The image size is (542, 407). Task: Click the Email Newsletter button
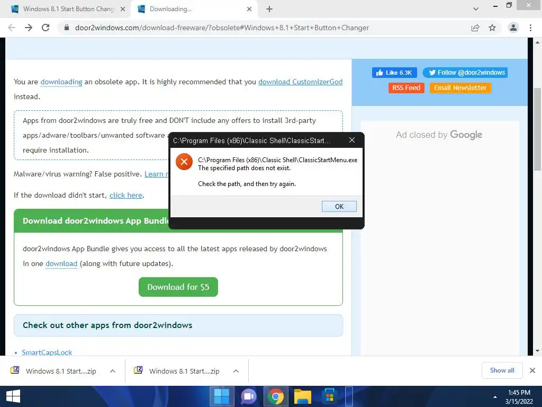point(460,88)
